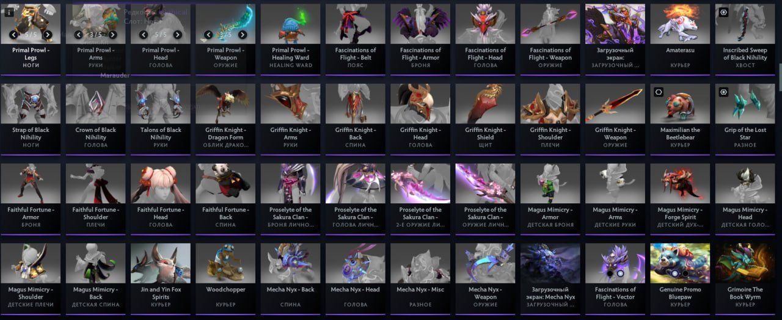Go to next style of Primal Prowl - Head
782x320 pixels.
click(x=177, y=35)
